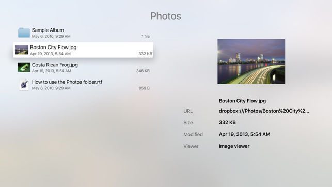Click the RTF document icon

click(x=24, y=85)
